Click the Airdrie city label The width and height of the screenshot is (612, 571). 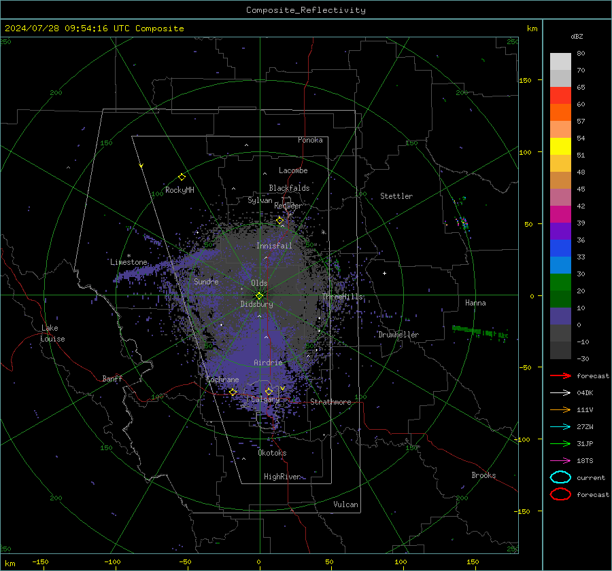(268, 363)
